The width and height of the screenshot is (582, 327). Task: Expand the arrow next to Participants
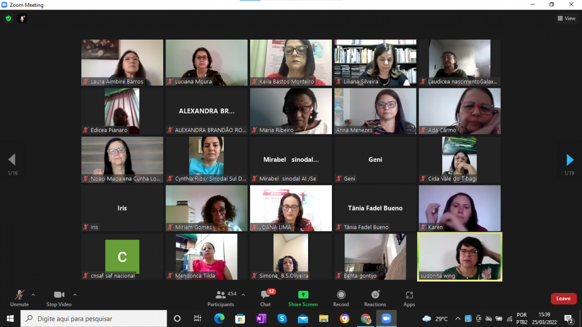coord(243,295)
